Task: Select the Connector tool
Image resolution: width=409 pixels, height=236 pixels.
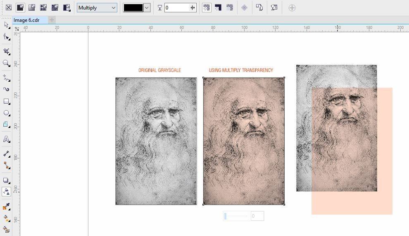Action: [7, 165]
